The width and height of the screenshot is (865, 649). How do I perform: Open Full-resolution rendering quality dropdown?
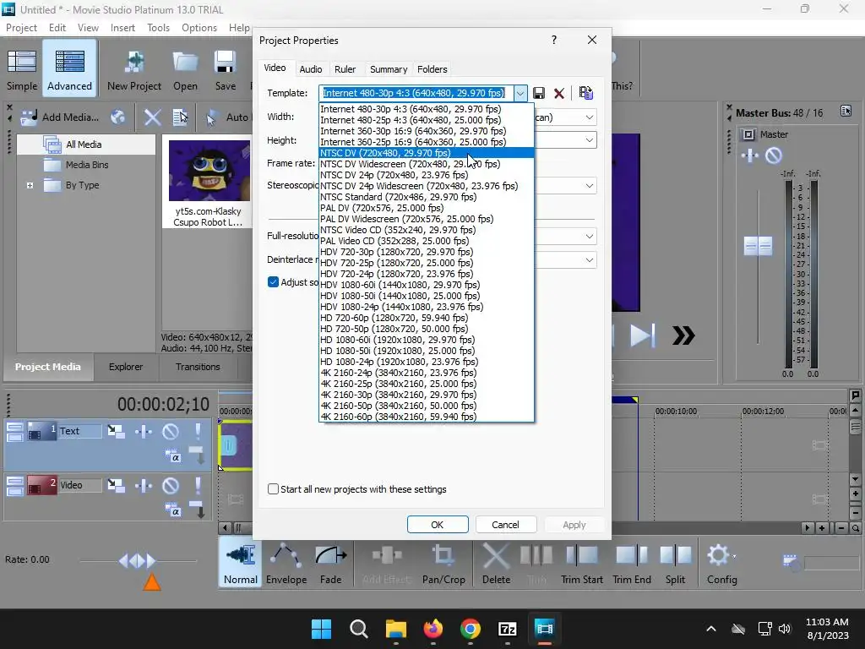pyautogui.click(x=589, y=237)
